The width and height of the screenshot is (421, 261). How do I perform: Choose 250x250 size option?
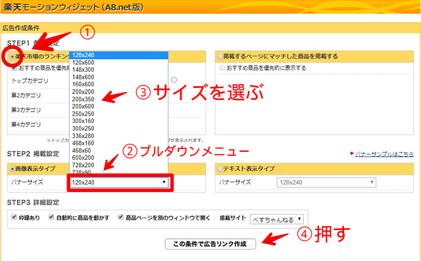118,114
